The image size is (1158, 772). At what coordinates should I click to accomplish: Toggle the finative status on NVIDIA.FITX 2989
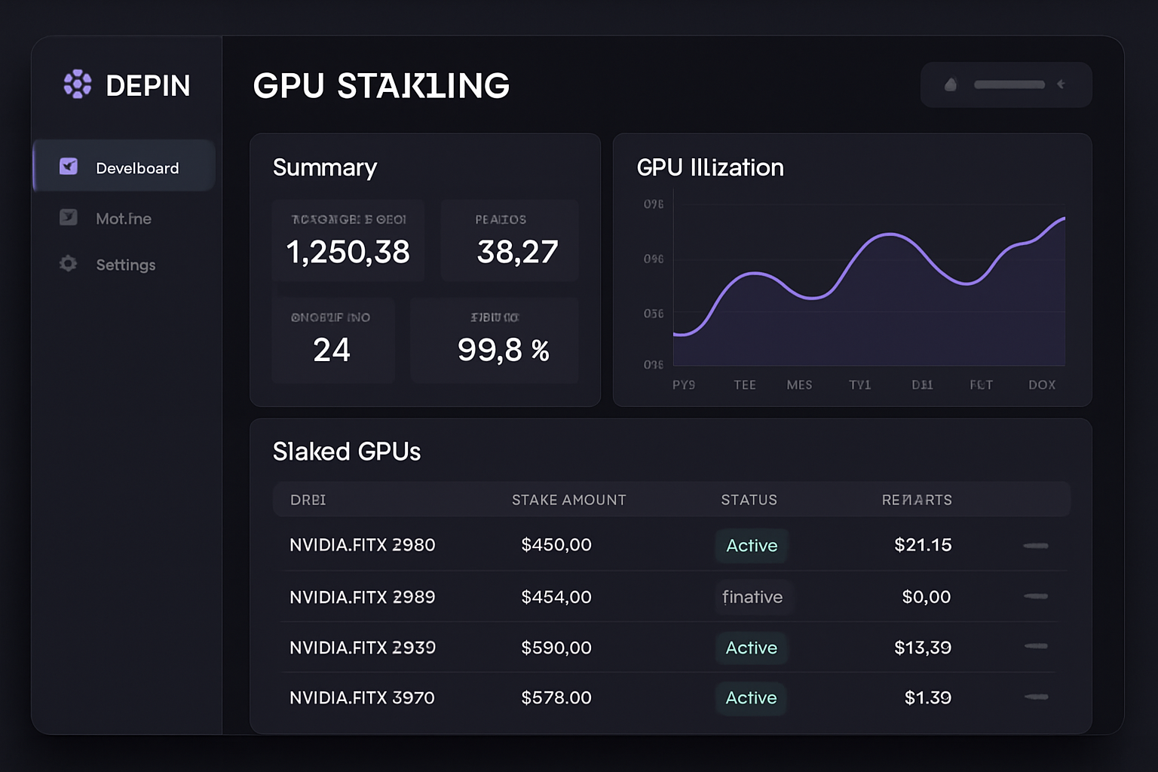(x=753, y=597)
